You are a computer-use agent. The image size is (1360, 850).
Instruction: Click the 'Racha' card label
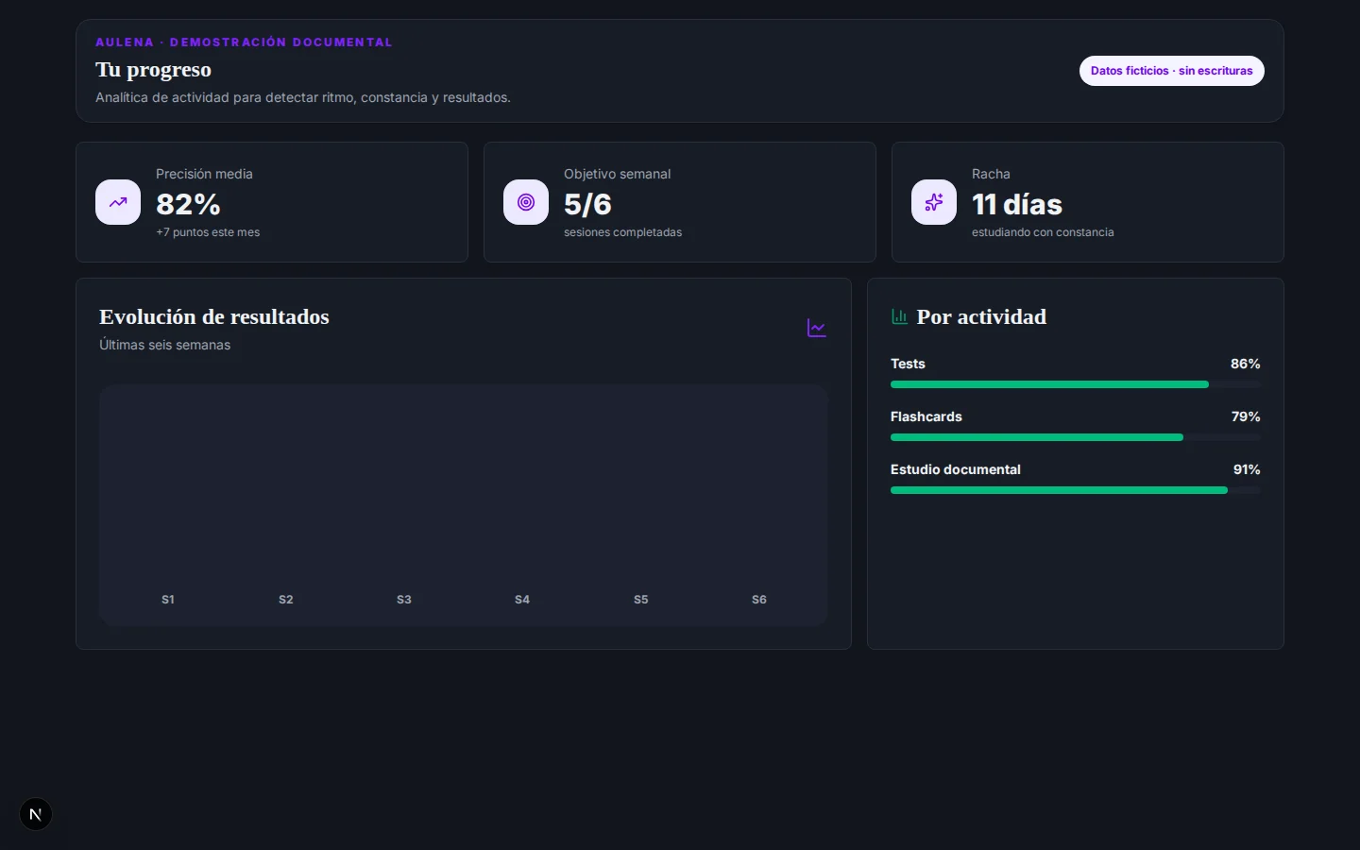point(991,174)
